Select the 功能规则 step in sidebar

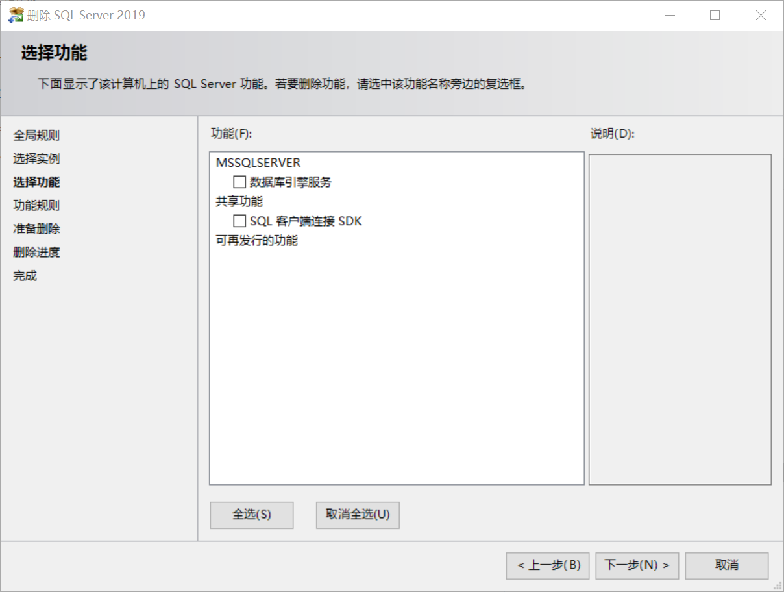(36, 206)
